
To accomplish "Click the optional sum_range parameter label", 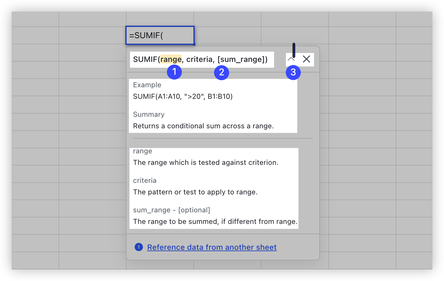I will pos(172,210).
